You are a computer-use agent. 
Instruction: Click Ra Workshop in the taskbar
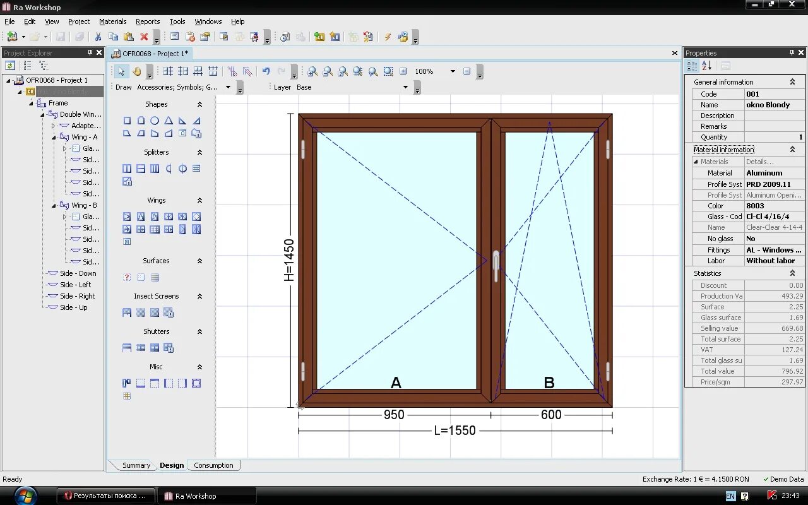click(x=206, y=496)
